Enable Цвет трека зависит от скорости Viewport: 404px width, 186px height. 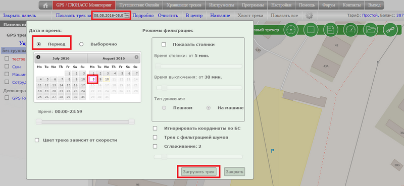pos(37,140)
